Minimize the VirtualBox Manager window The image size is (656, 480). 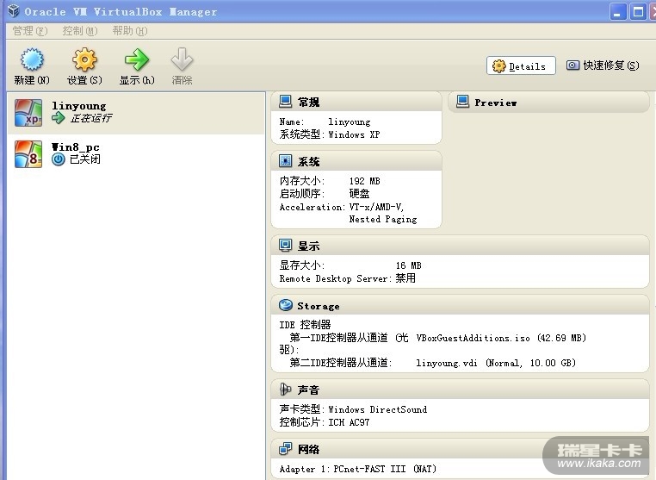point(617,12)
